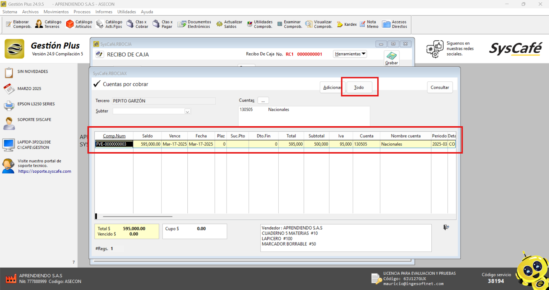This screenshot has height=290, width=549.
Task: Open the soporte.syscafe.com link
Action: [x=45, y=171]
